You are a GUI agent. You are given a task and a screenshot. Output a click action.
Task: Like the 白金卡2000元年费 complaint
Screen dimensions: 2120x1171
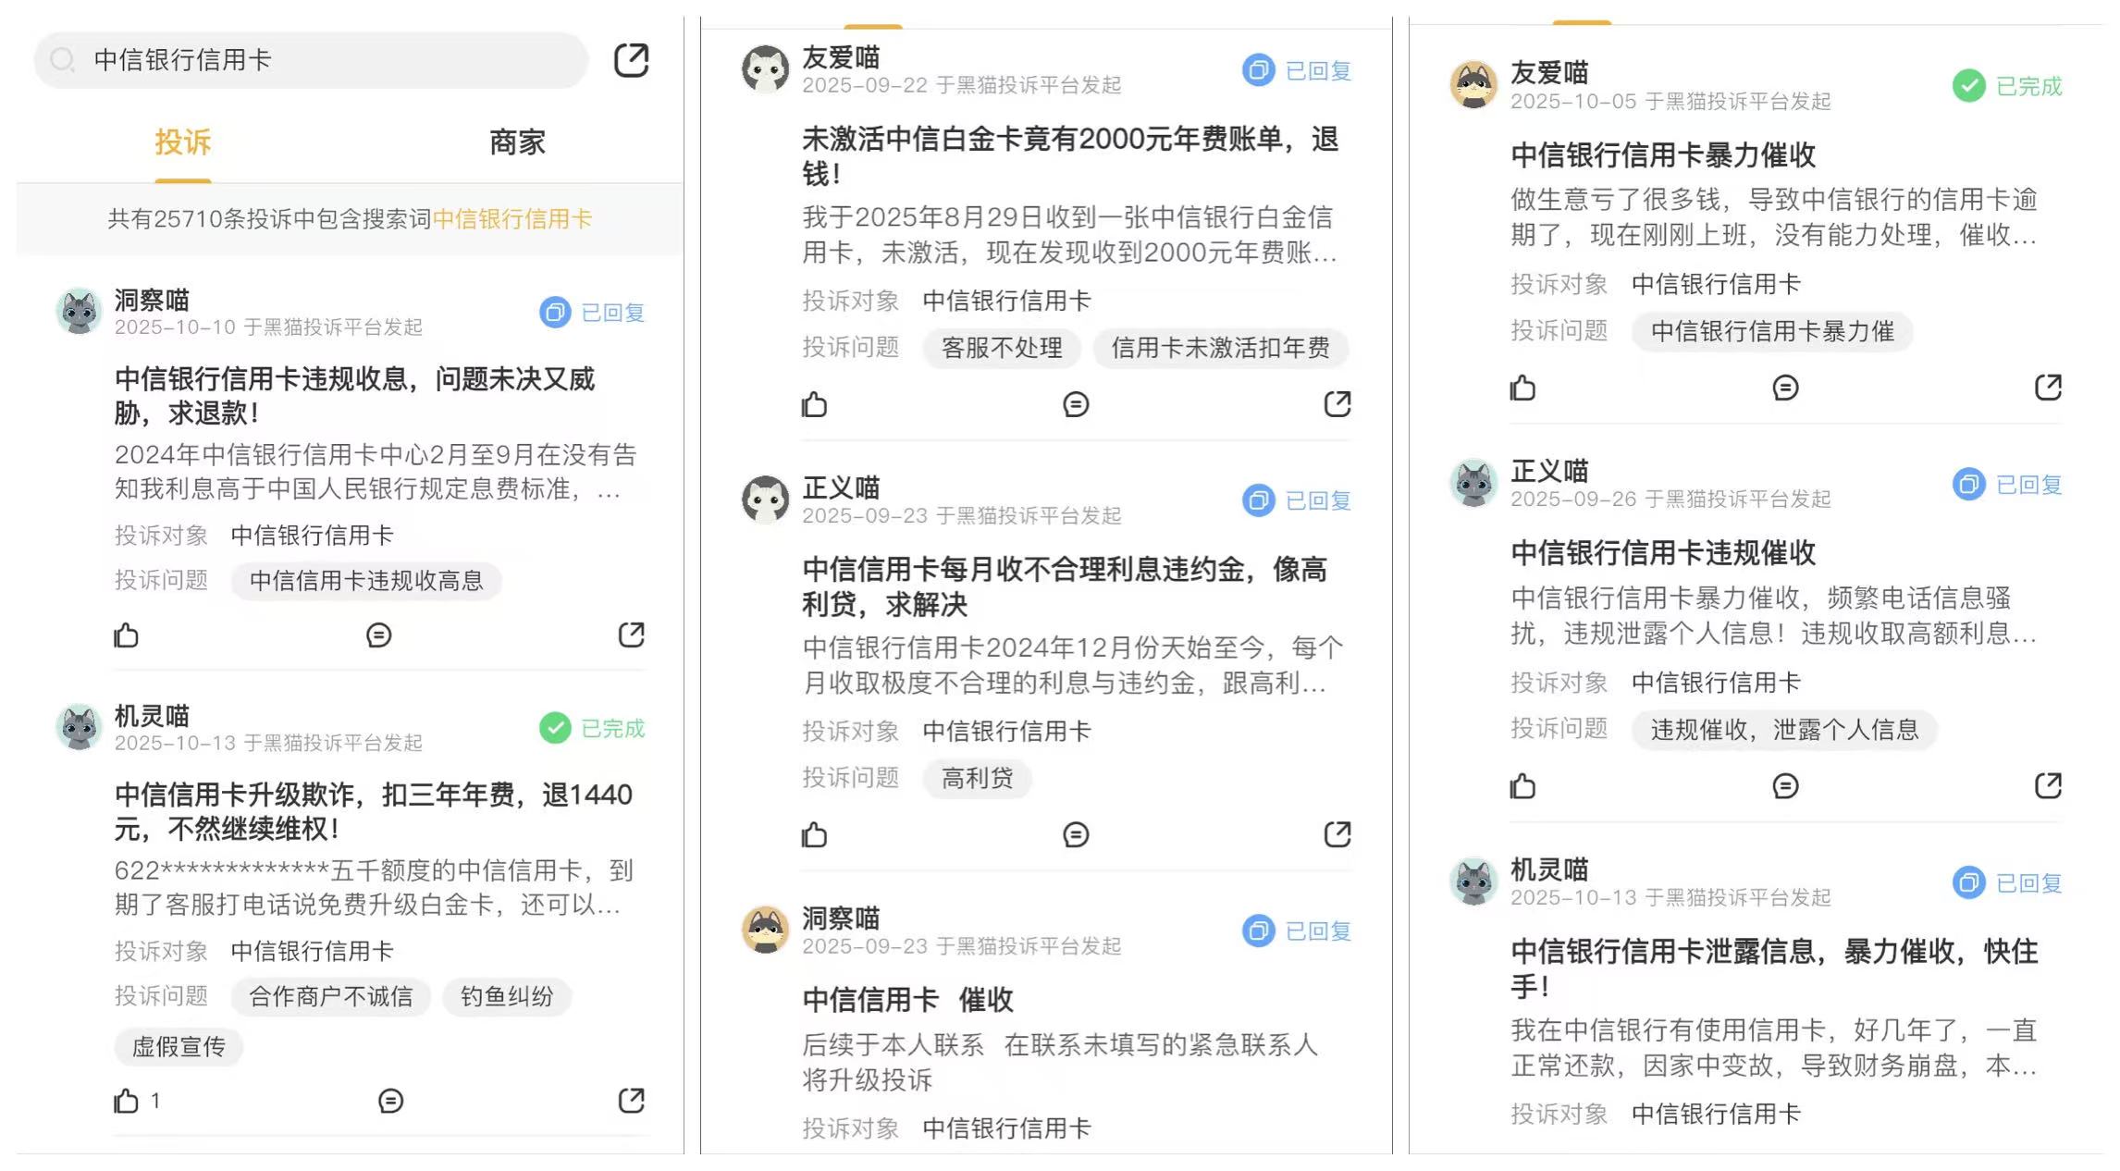coord(815,404)
